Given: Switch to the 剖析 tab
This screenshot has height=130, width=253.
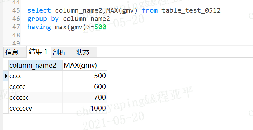Looking at the screenshot, I should [62, 52].
